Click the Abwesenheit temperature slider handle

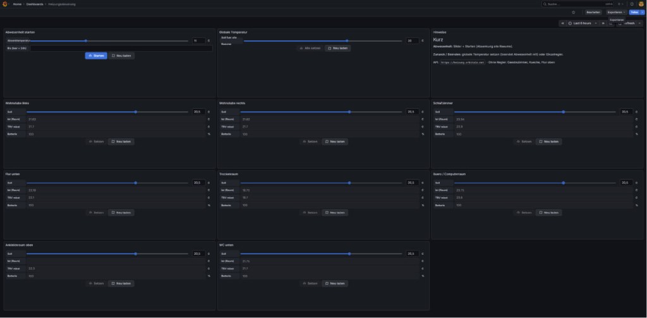pos(86,41)
